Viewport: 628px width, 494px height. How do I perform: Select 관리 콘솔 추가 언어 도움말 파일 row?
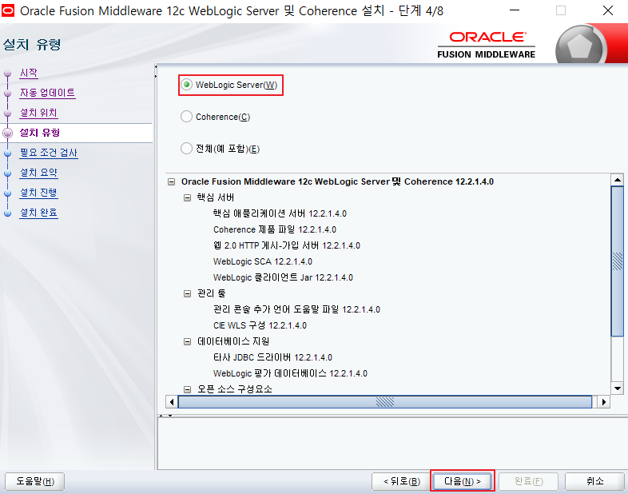pyautogui.click(x=296, y=309)
